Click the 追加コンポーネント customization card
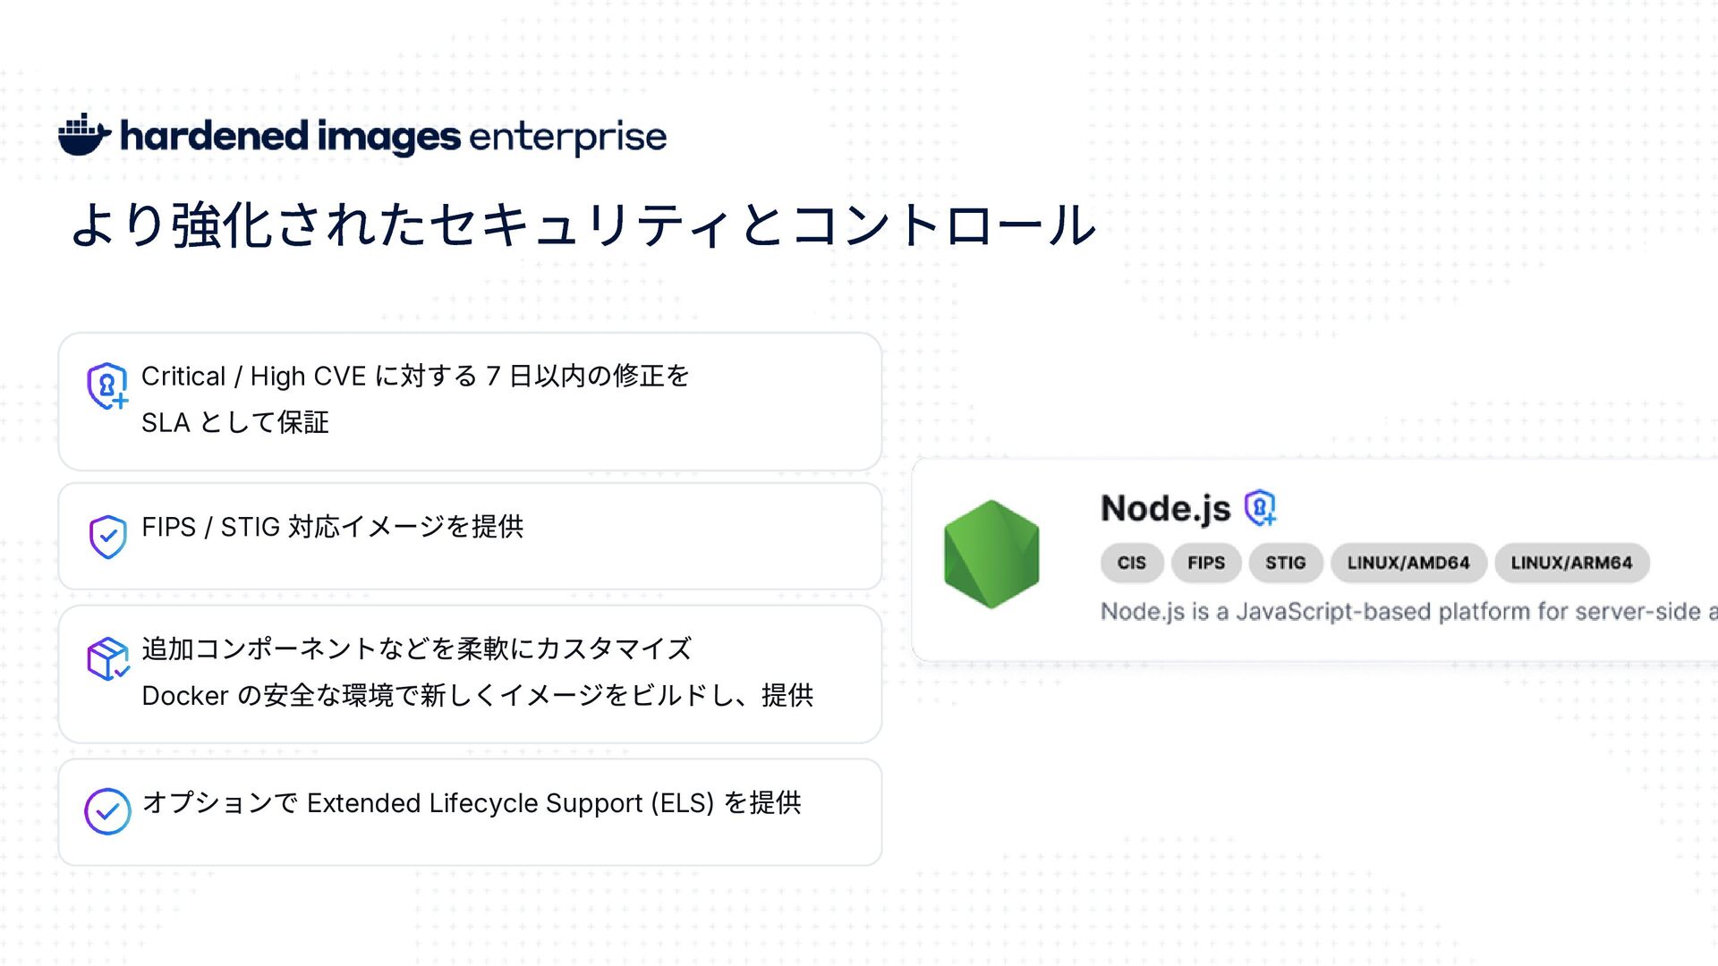This screenshot has height=966, width=1718. coord(470,674)
